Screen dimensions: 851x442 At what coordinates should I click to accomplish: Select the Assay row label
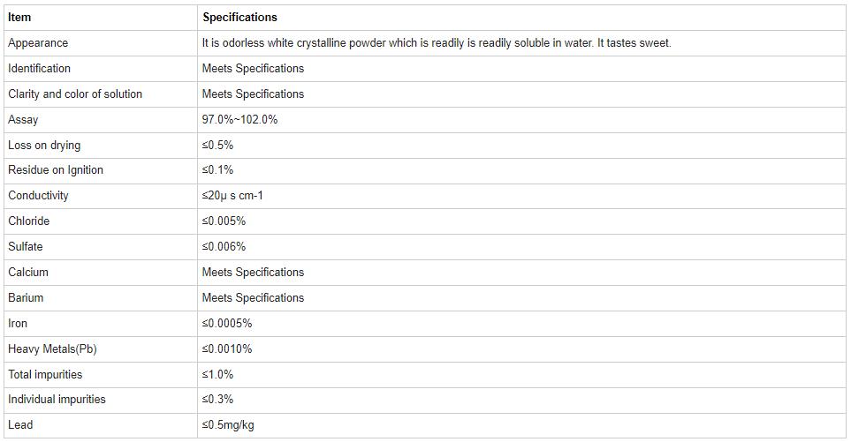click(x=23, y=120)
